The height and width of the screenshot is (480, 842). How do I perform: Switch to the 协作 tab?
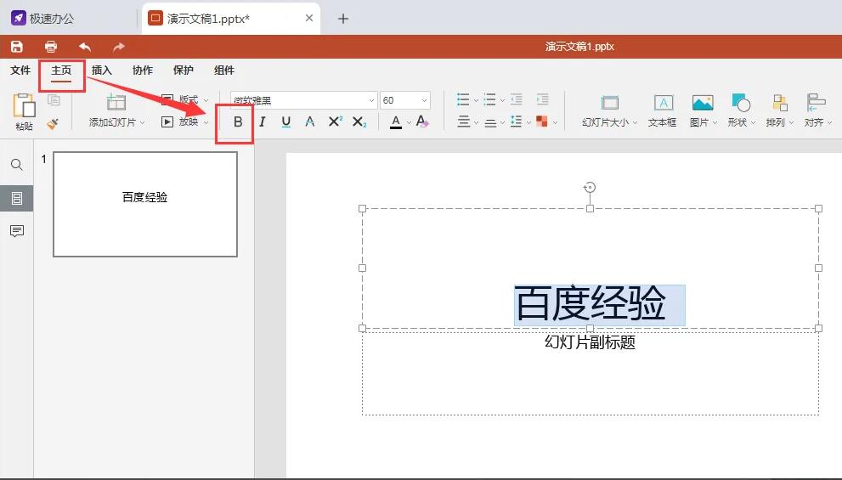[142, 71]
